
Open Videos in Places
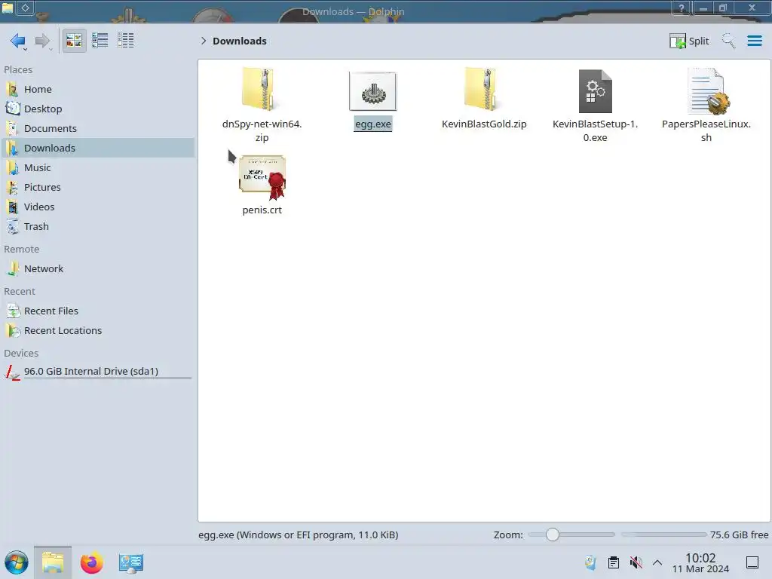point(97,207)
